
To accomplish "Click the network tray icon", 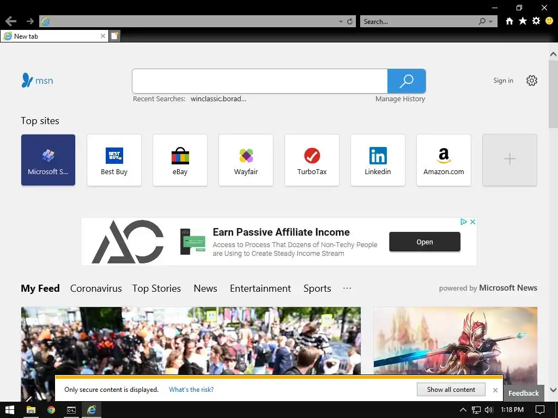I will [x=476, y=410].
